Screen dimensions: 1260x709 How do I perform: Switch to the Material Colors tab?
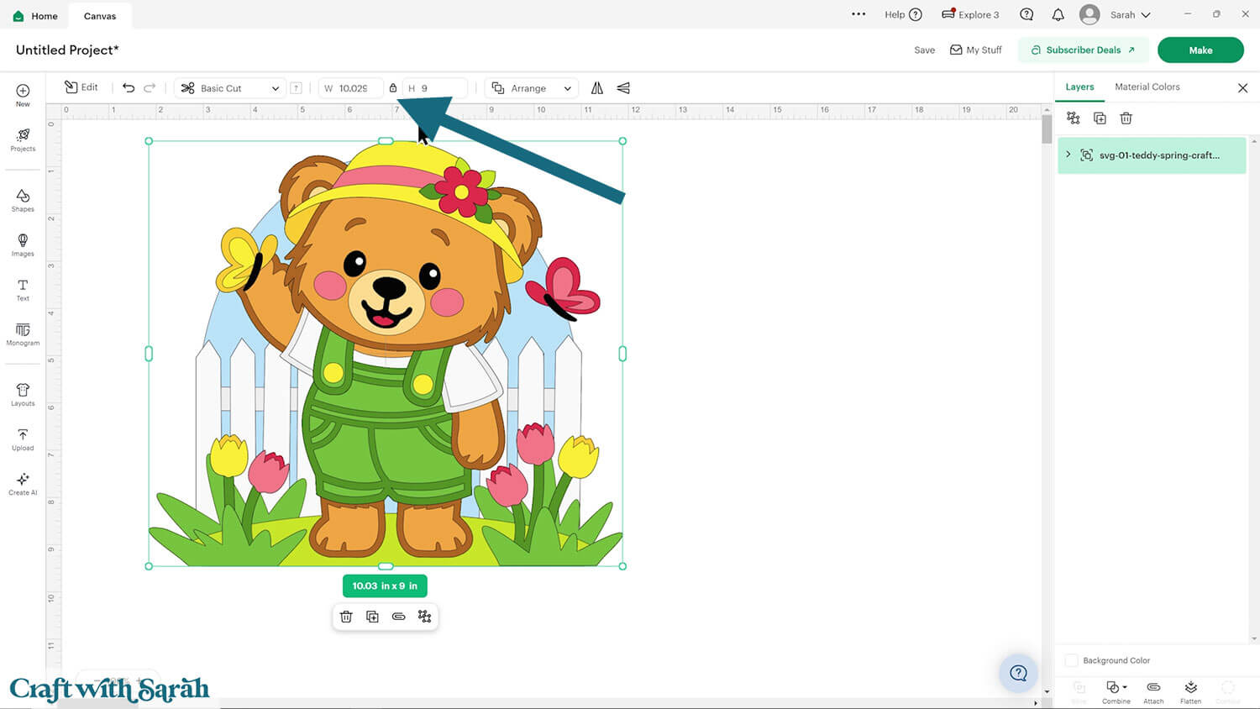[x=1147, y=87]
